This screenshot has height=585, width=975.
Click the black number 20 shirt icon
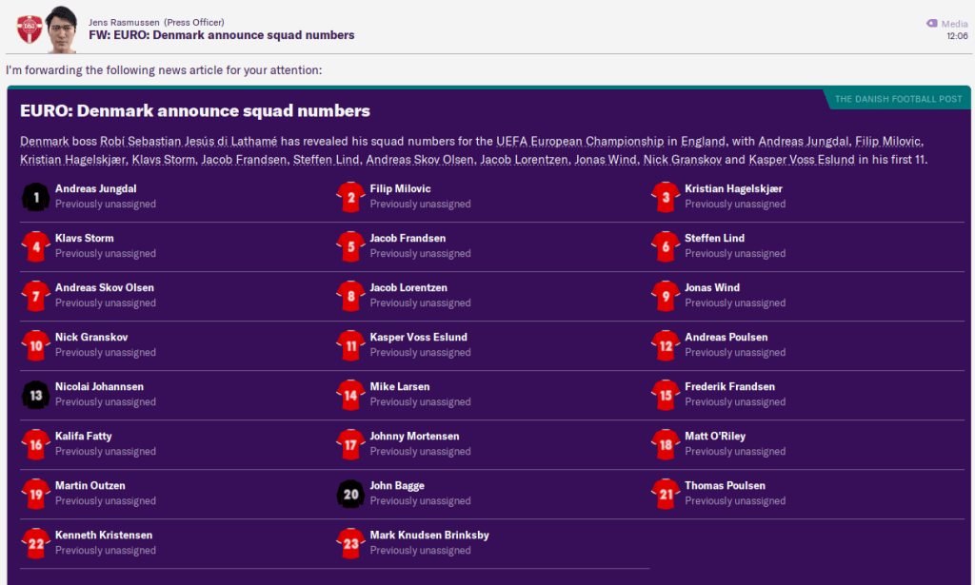(x=350, y=494)
